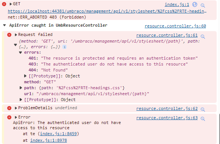Open index.js:1:8459 stack trace link
220x144 pixels.
[x=58, y=134]
